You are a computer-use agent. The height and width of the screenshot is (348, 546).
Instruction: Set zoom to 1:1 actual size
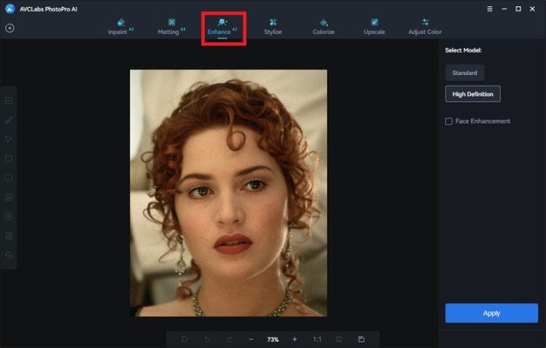(x=317, y=339)
